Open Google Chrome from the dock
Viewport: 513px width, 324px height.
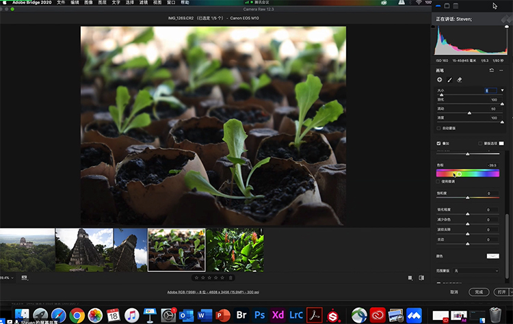(x=77, y=315)
